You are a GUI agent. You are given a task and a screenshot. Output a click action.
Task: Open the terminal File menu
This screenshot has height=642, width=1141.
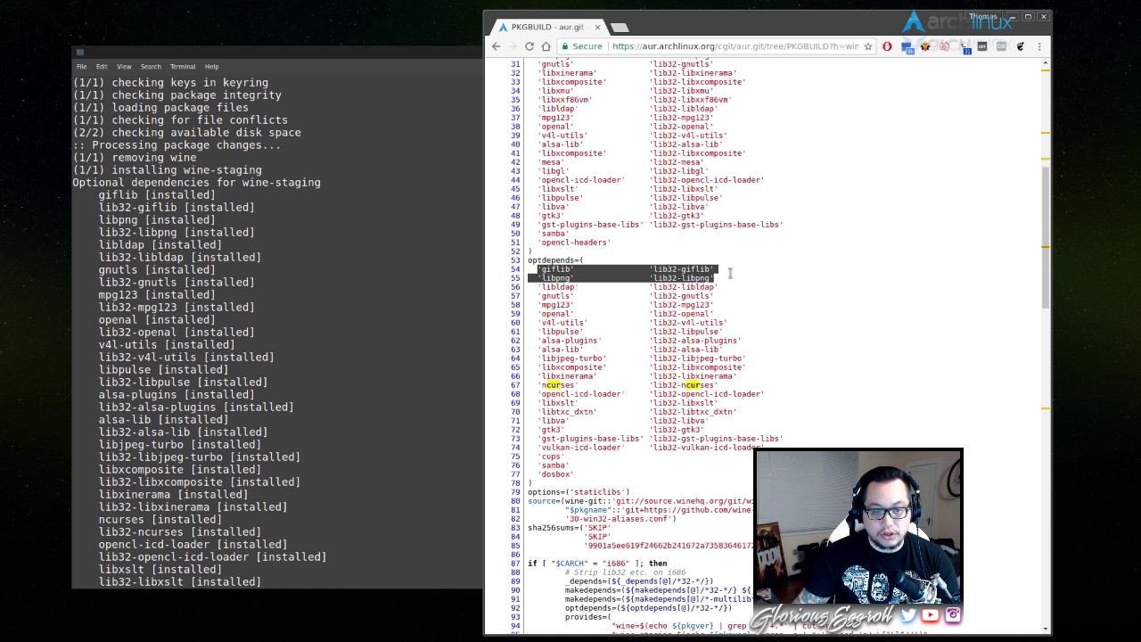(81, 67)
